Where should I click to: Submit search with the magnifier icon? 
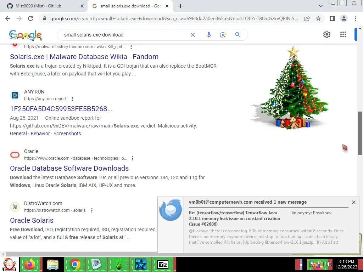pyautogui.click(x=238, y=35)
